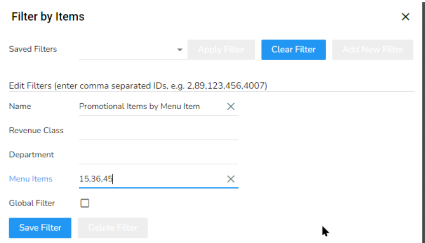The height and width of the screenshot is (243, 425).
Task: Enable the Global Filter checkbox
Action: pos(85,203)
